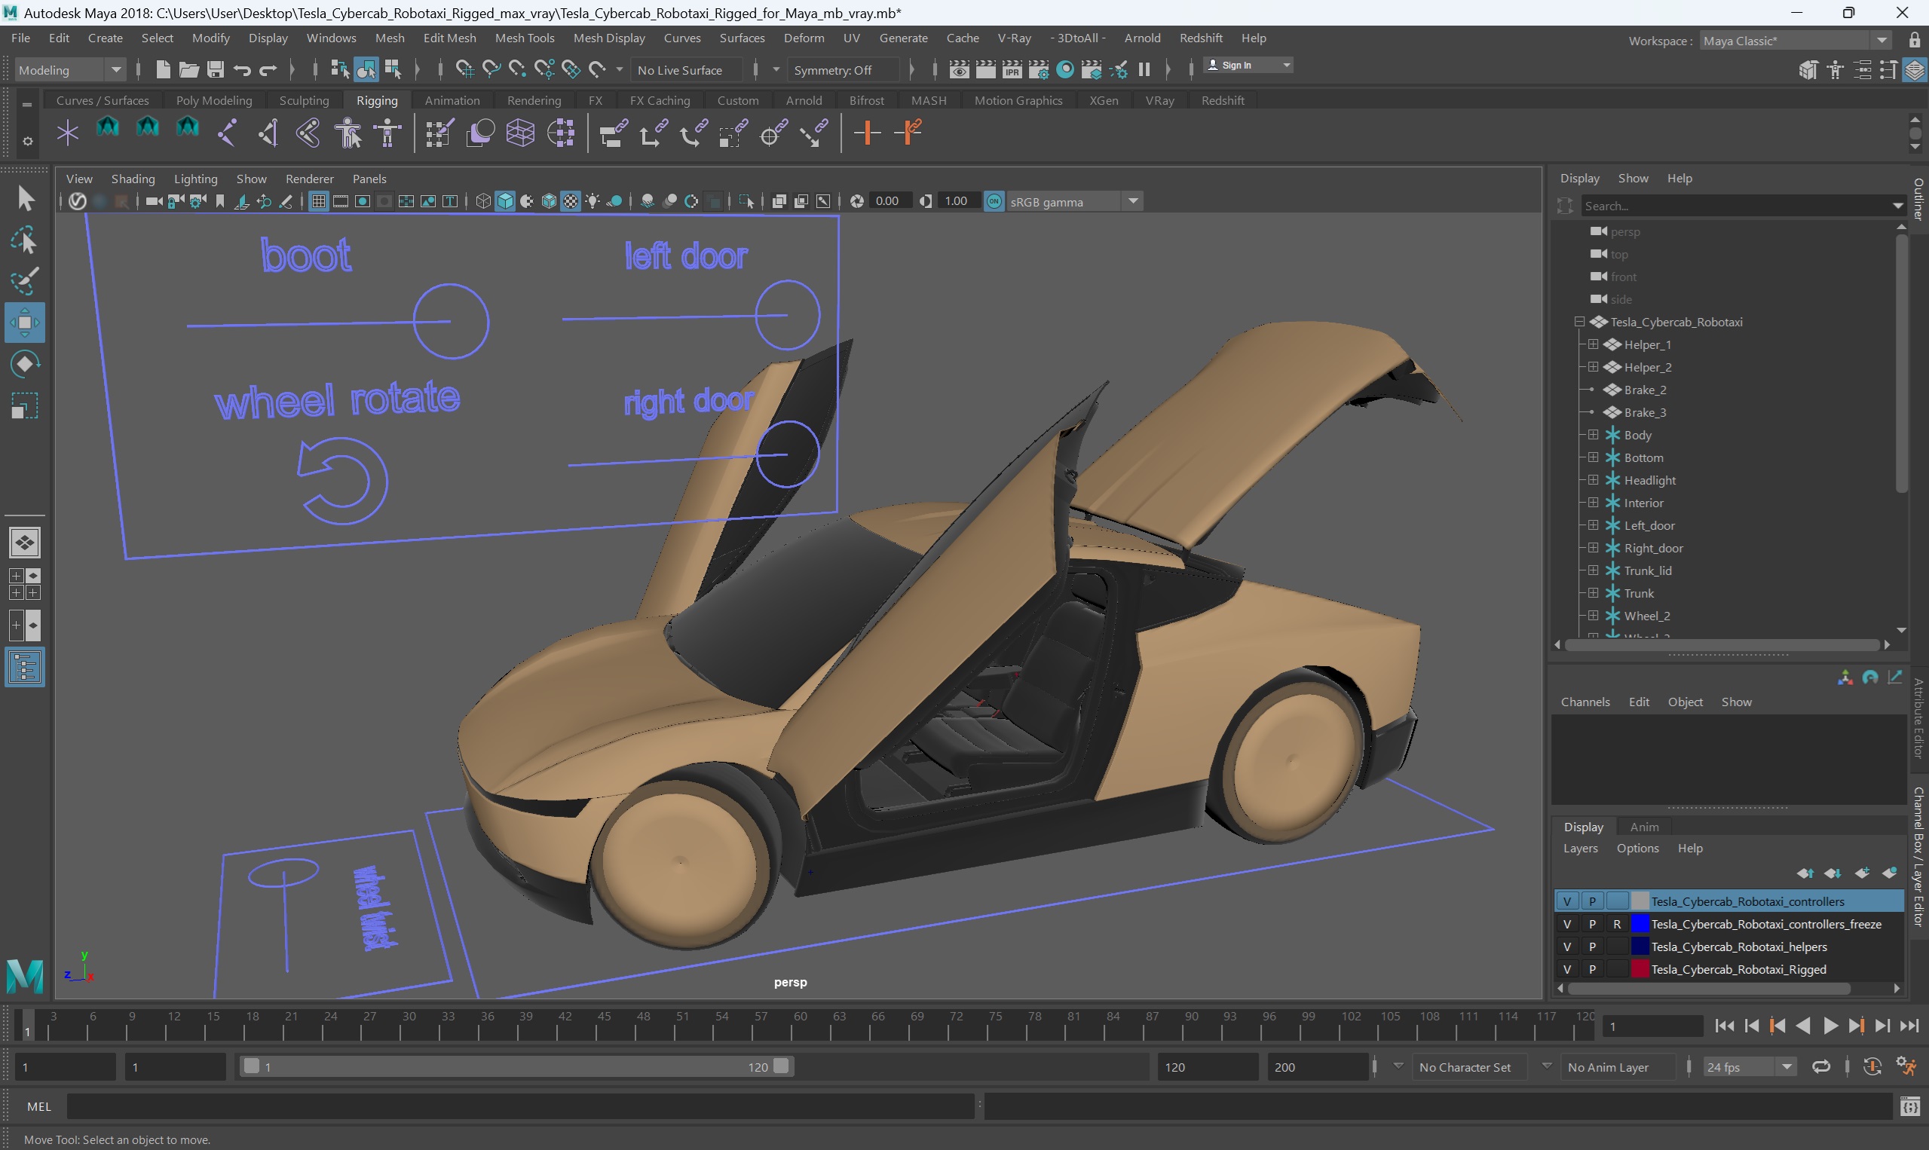
Task: Expand the Helper_1 outliner node
Action: coord(1594,344)
